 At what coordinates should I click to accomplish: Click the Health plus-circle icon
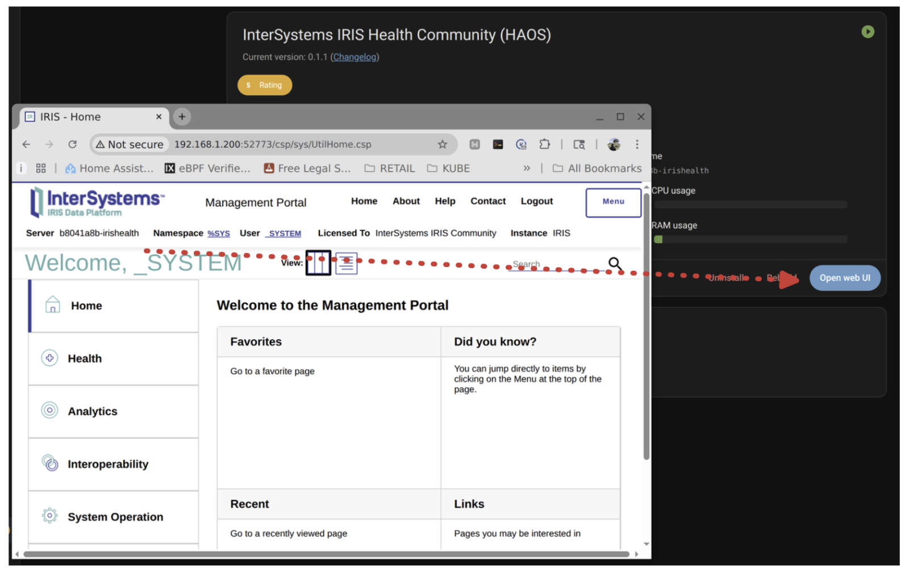pyautogui.click(x=50, y=358)
